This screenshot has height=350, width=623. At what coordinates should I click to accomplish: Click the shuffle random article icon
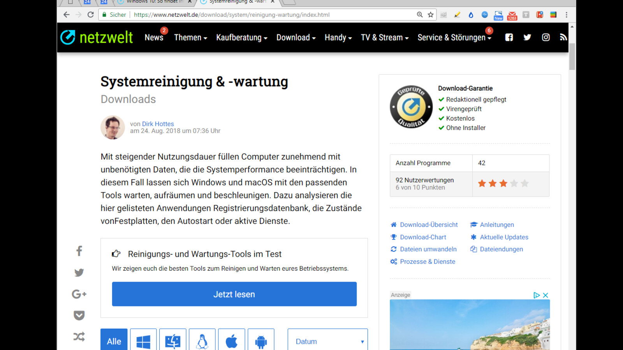point(79,337)
